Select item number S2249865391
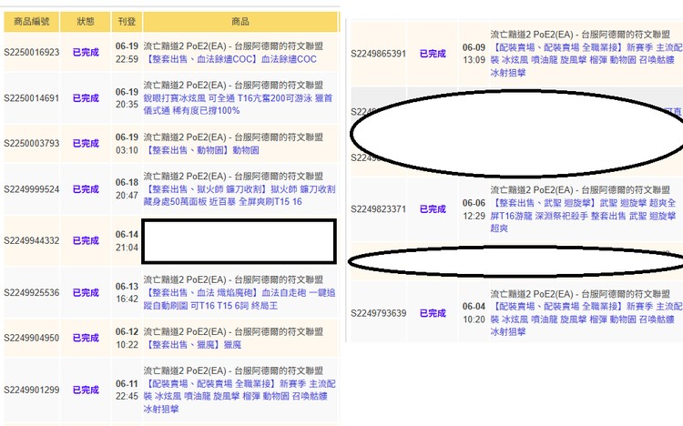Screen dimensions: 683x426 pyautogui.click(x=378, y=54)
